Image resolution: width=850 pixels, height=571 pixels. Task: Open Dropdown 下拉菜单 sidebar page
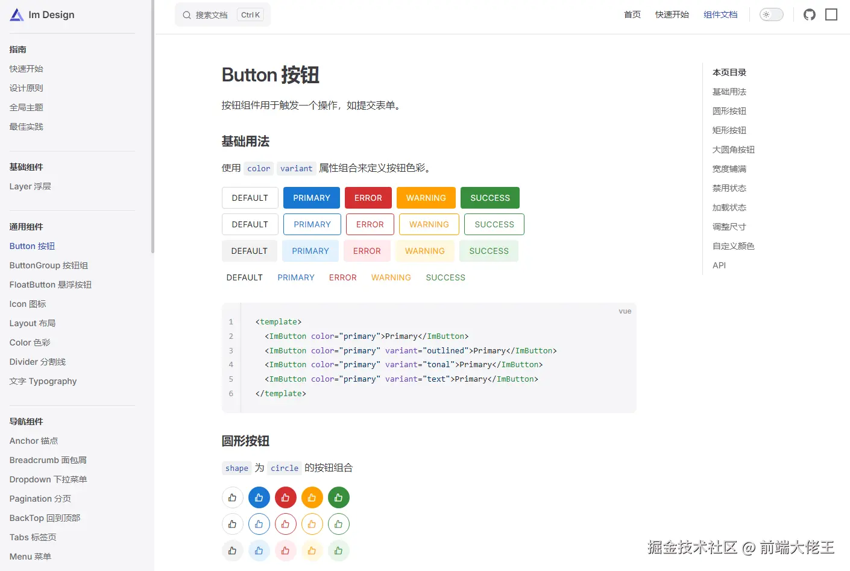pyautogui.click(x=48, y=479)
